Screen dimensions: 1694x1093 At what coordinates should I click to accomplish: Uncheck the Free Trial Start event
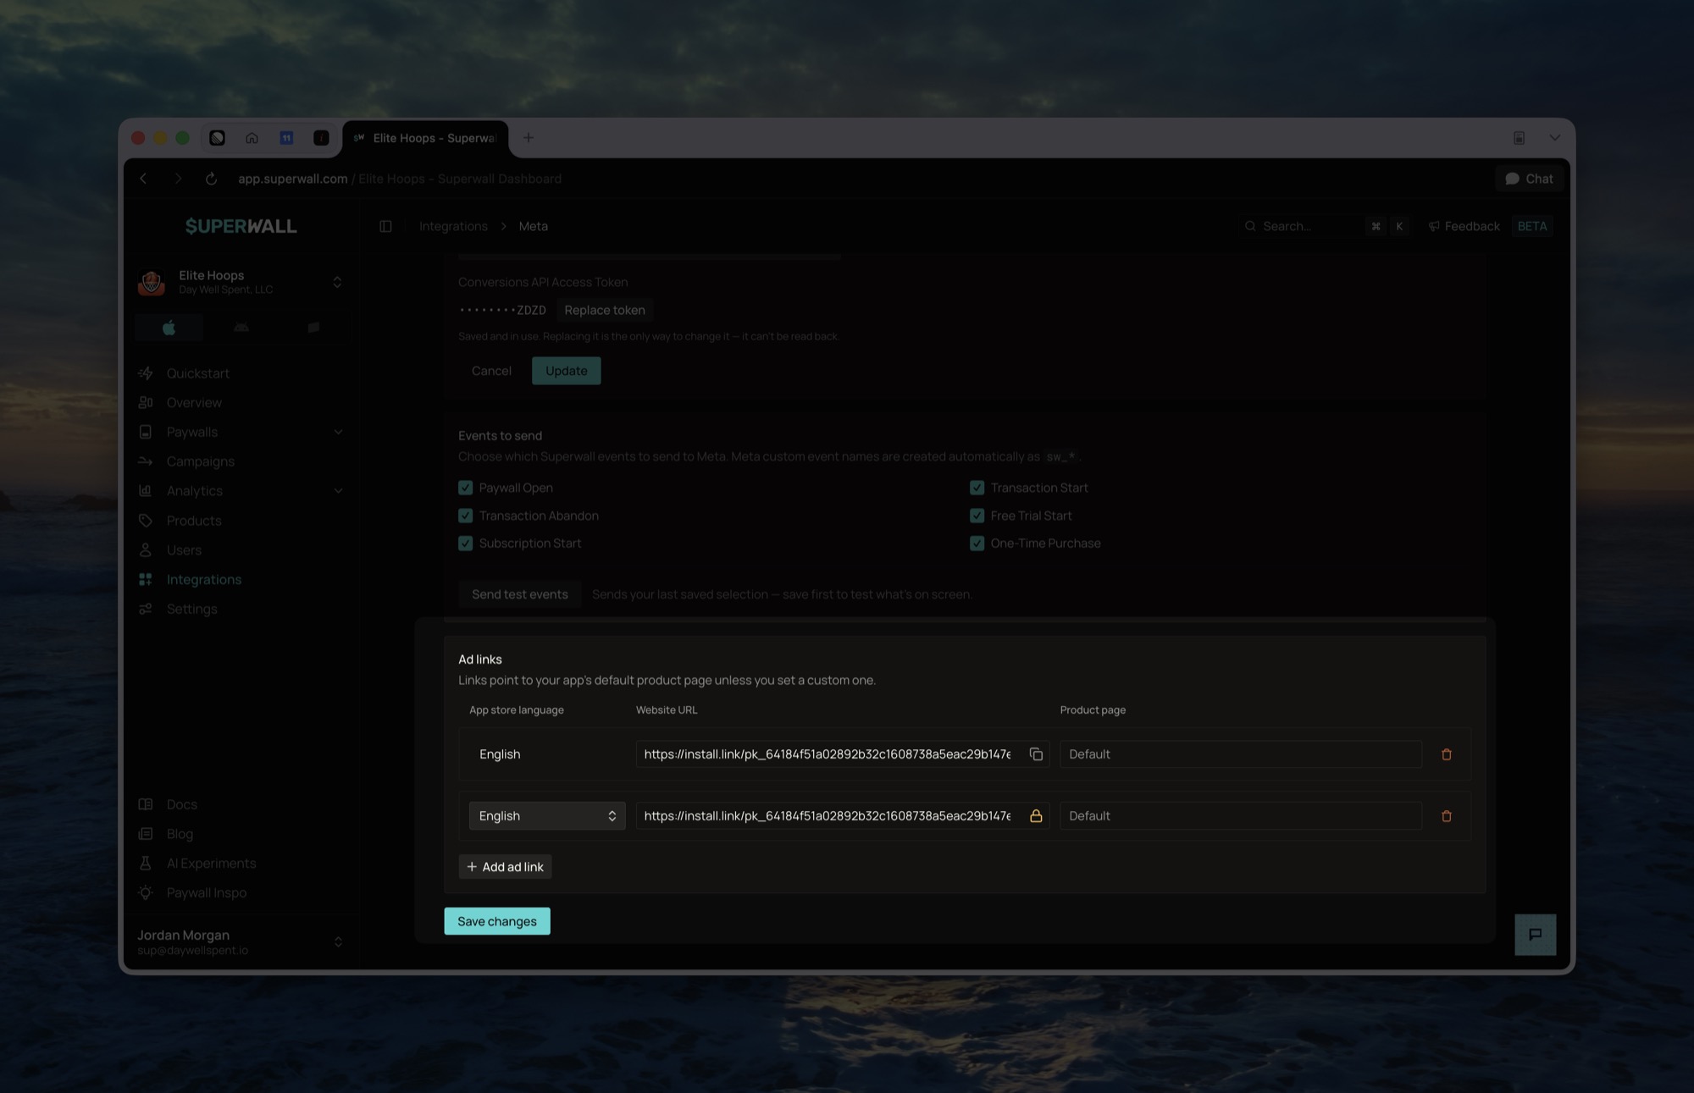point(977,516)
